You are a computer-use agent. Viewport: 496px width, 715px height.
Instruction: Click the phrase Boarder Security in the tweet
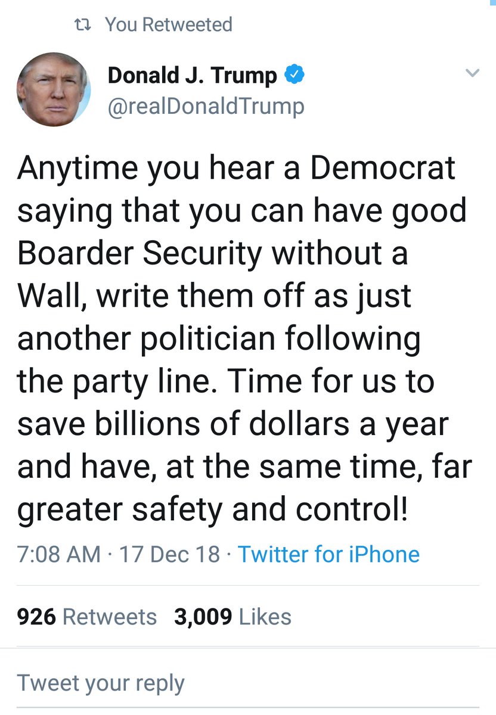139,254
